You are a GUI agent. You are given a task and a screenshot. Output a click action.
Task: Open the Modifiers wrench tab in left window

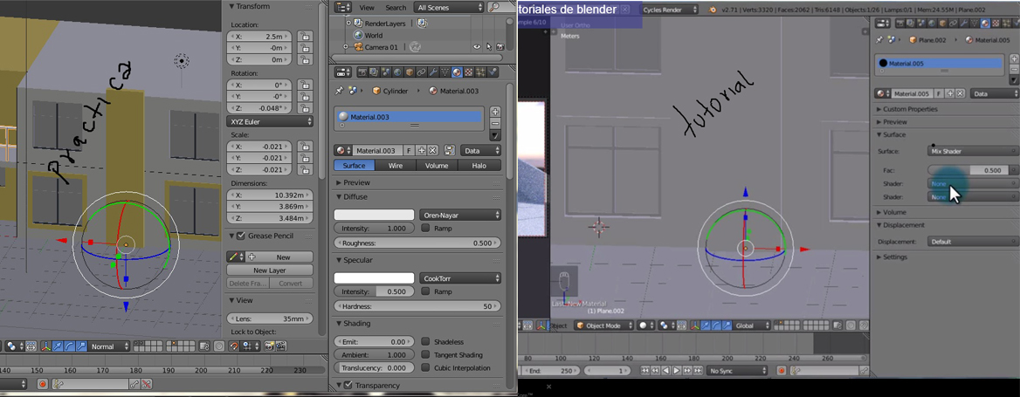pos(433,72)
